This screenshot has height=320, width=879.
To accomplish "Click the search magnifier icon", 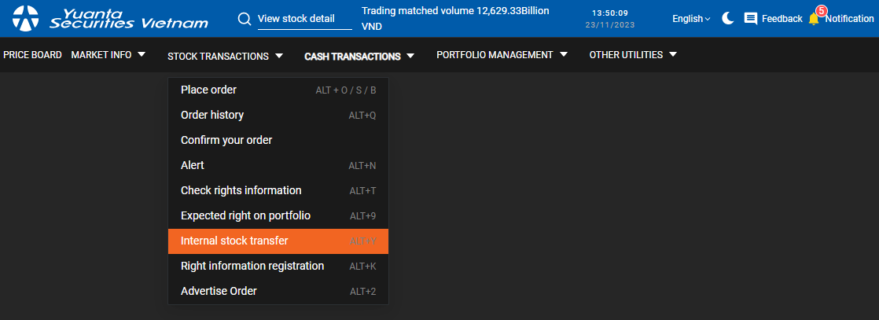I will (245, 18).
